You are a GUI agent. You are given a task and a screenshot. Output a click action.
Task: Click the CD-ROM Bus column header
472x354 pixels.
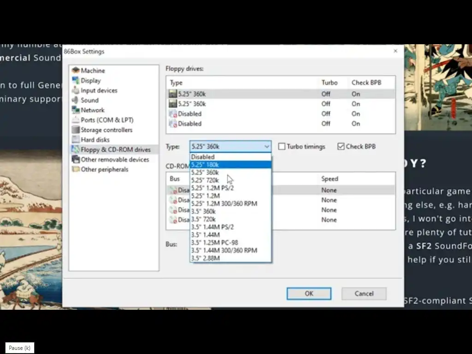click(175, 179)
